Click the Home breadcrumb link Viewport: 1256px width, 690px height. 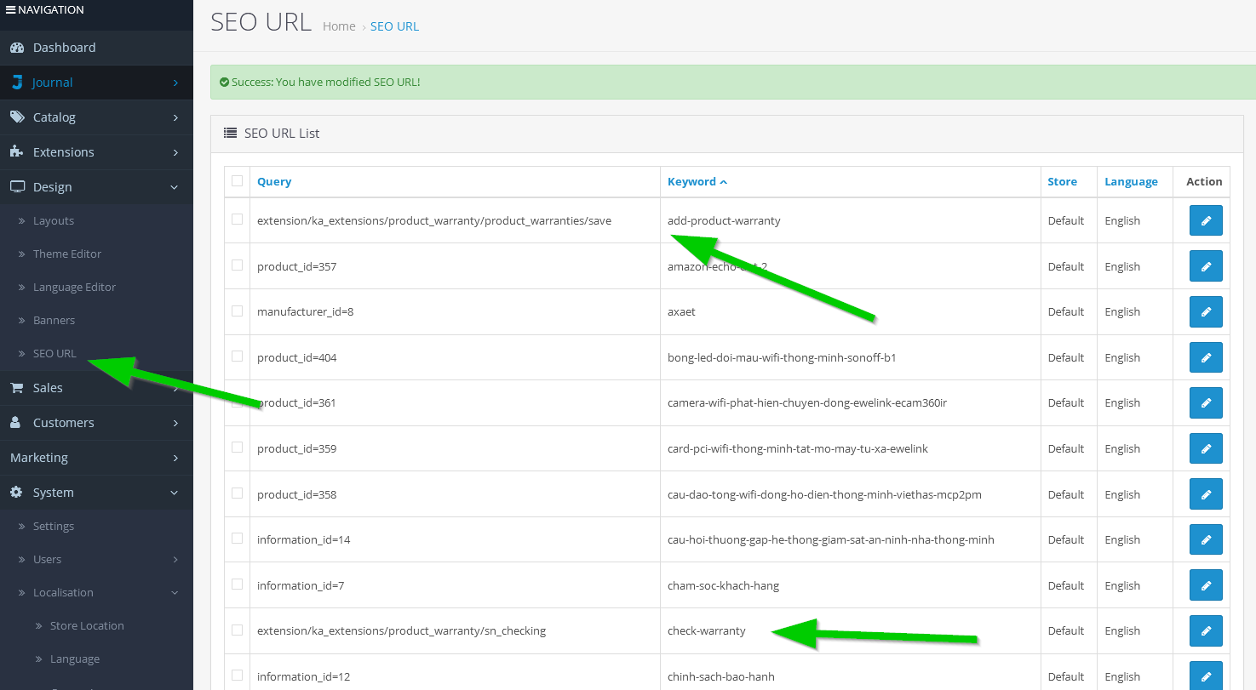point(338,26)
